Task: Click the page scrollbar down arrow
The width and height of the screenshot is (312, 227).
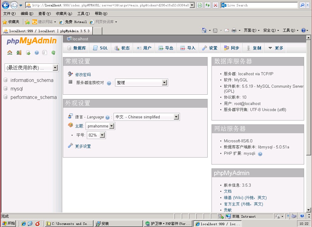Action: tap(308, 210)
